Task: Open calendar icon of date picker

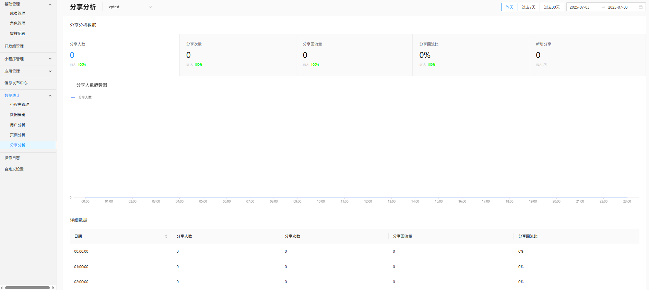Action: (x=640, y=7)
